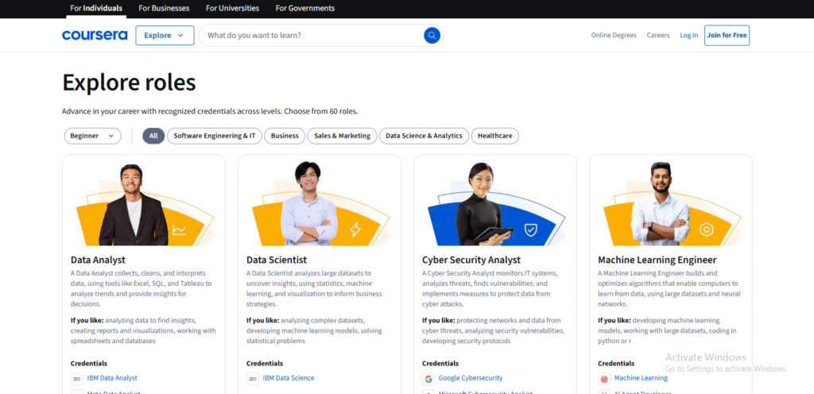The height and width of the screenshot is (394, 814).
Task: Click the Join for Free button
Action: 727,35
